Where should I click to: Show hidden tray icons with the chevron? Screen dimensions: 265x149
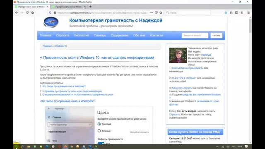click(217, 147)
